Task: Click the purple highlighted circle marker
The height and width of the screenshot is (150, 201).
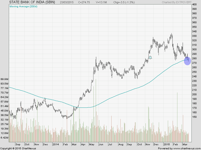Action: 187,61
